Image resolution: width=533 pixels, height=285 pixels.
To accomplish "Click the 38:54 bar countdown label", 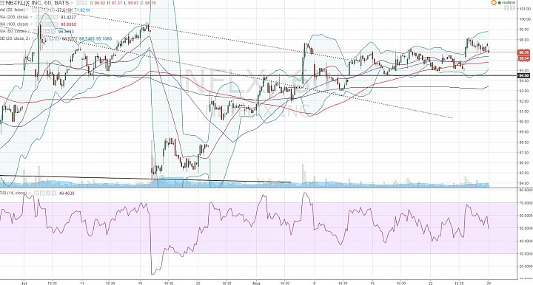I will [x=523, y=58].
